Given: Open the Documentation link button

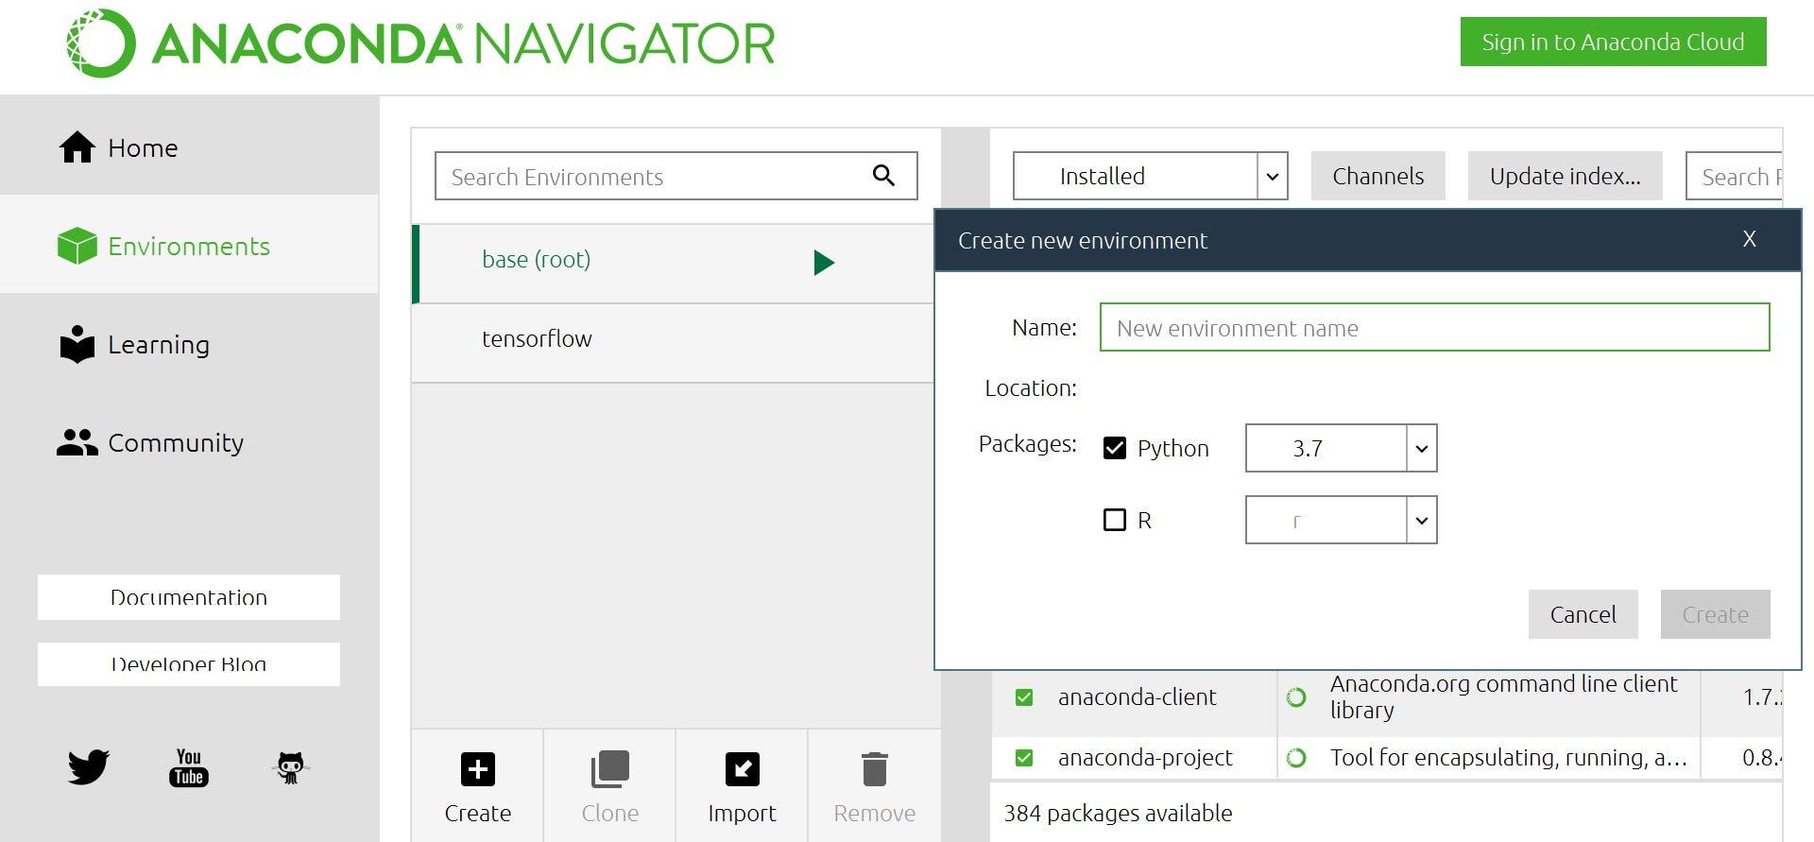Looking at the screenshot, I should tap(189, 597).
